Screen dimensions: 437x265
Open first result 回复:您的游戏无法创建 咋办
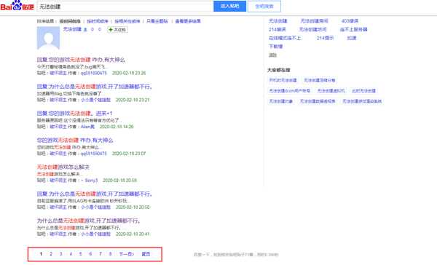click(x=81, y=60)
